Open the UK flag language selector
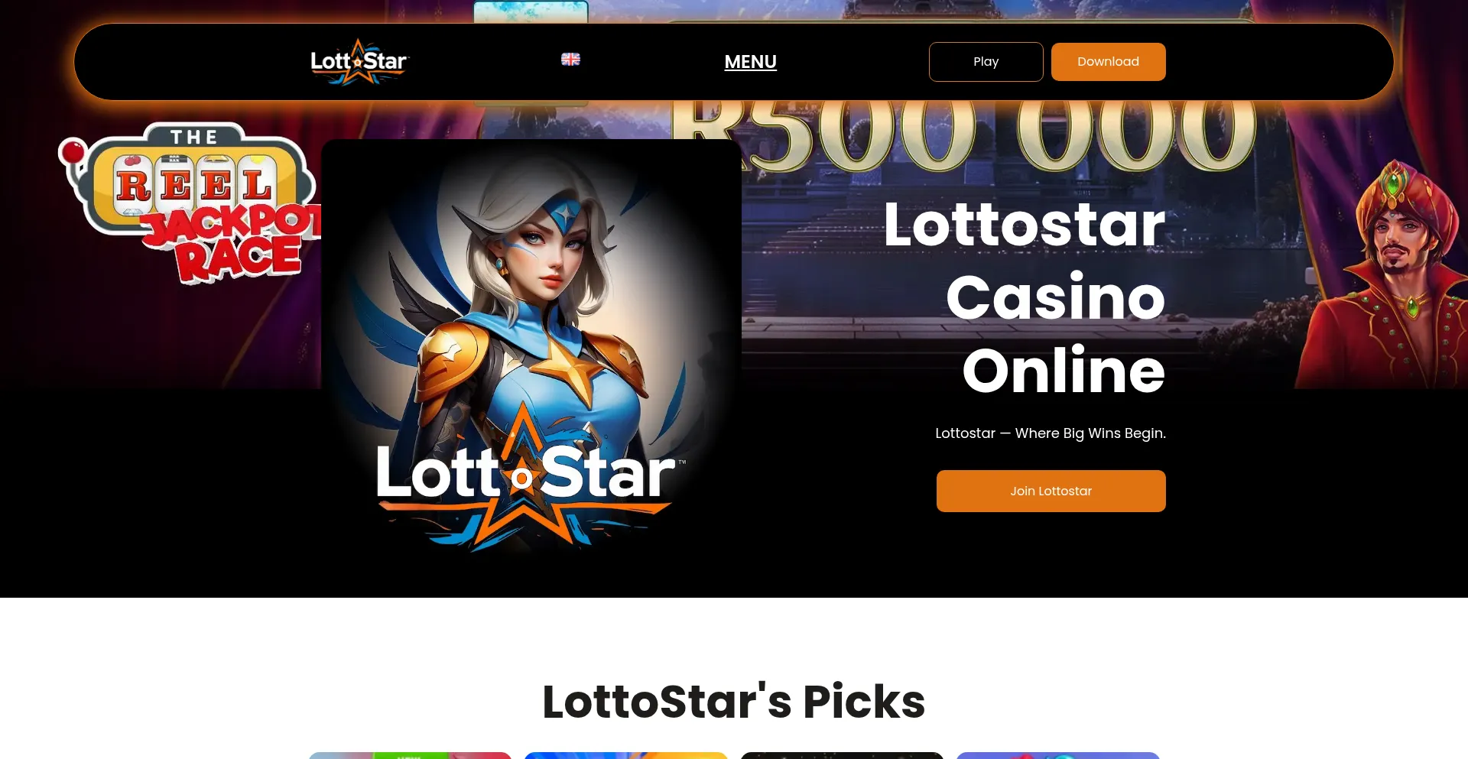The height and width of the screenshot is (759, 1468). [570, 60]
